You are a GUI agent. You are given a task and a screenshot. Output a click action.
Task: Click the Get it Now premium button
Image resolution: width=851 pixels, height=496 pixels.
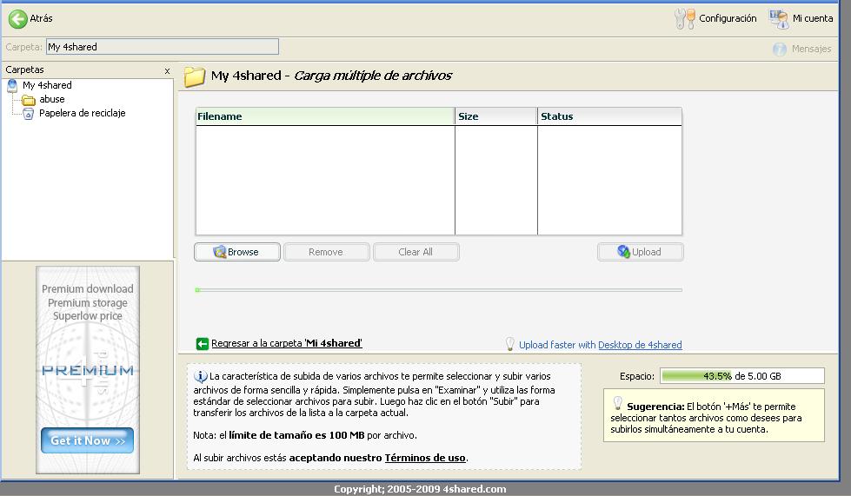tap(88, 440)
